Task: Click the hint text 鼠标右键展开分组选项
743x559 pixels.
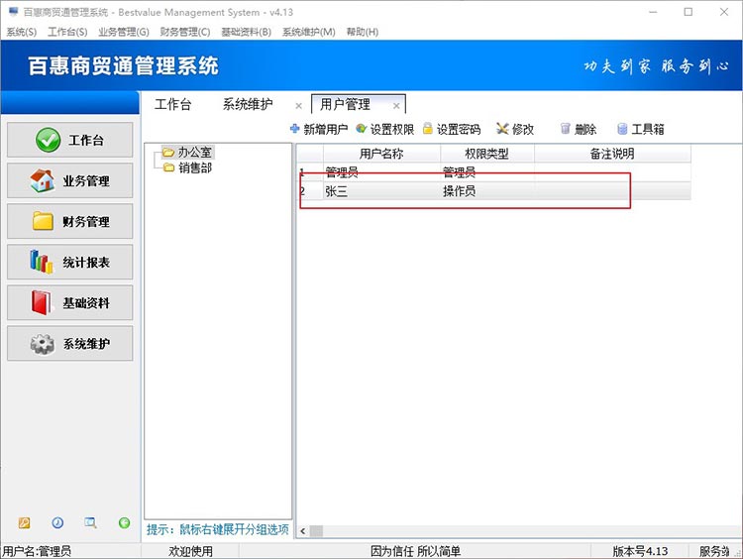Action: pyautogui.click(x=234, y=529)
